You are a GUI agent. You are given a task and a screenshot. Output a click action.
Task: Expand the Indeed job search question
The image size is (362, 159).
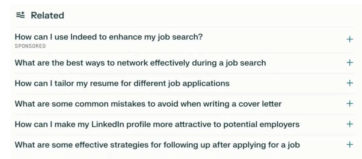[x=350, y=40]
